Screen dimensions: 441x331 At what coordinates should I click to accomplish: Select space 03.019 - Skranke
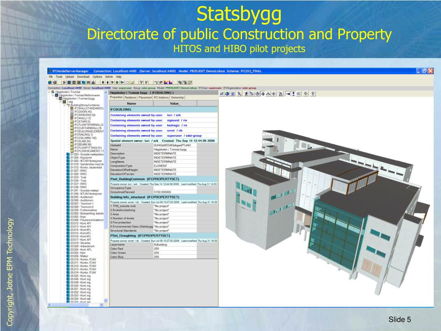81,243
